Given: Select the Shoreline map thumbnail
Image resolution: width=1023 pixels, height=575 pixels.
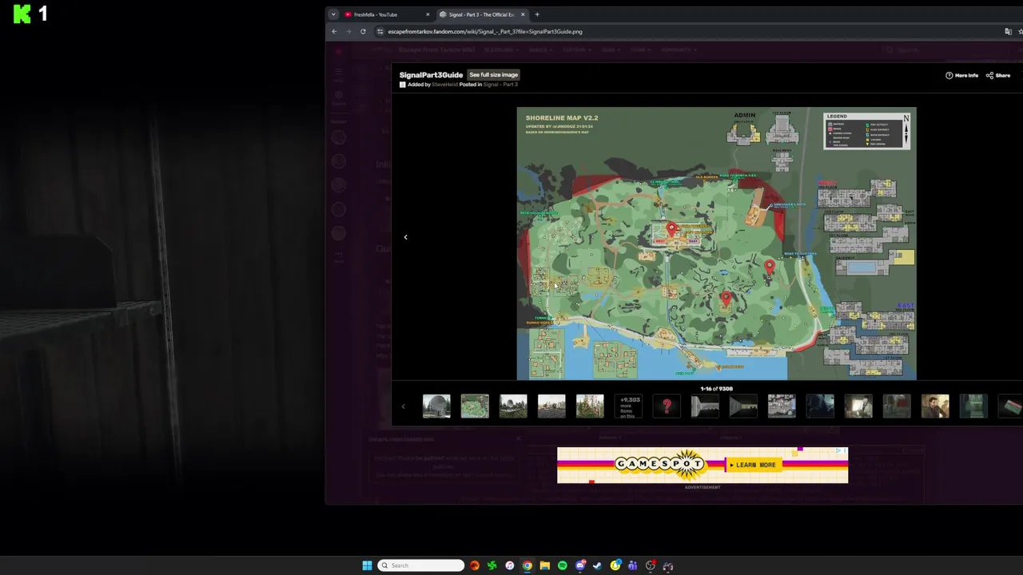Looking at the screenshot, I should (475, 406).
